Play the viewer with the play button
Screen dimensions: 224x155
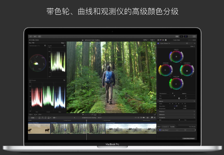click(83, 115)
